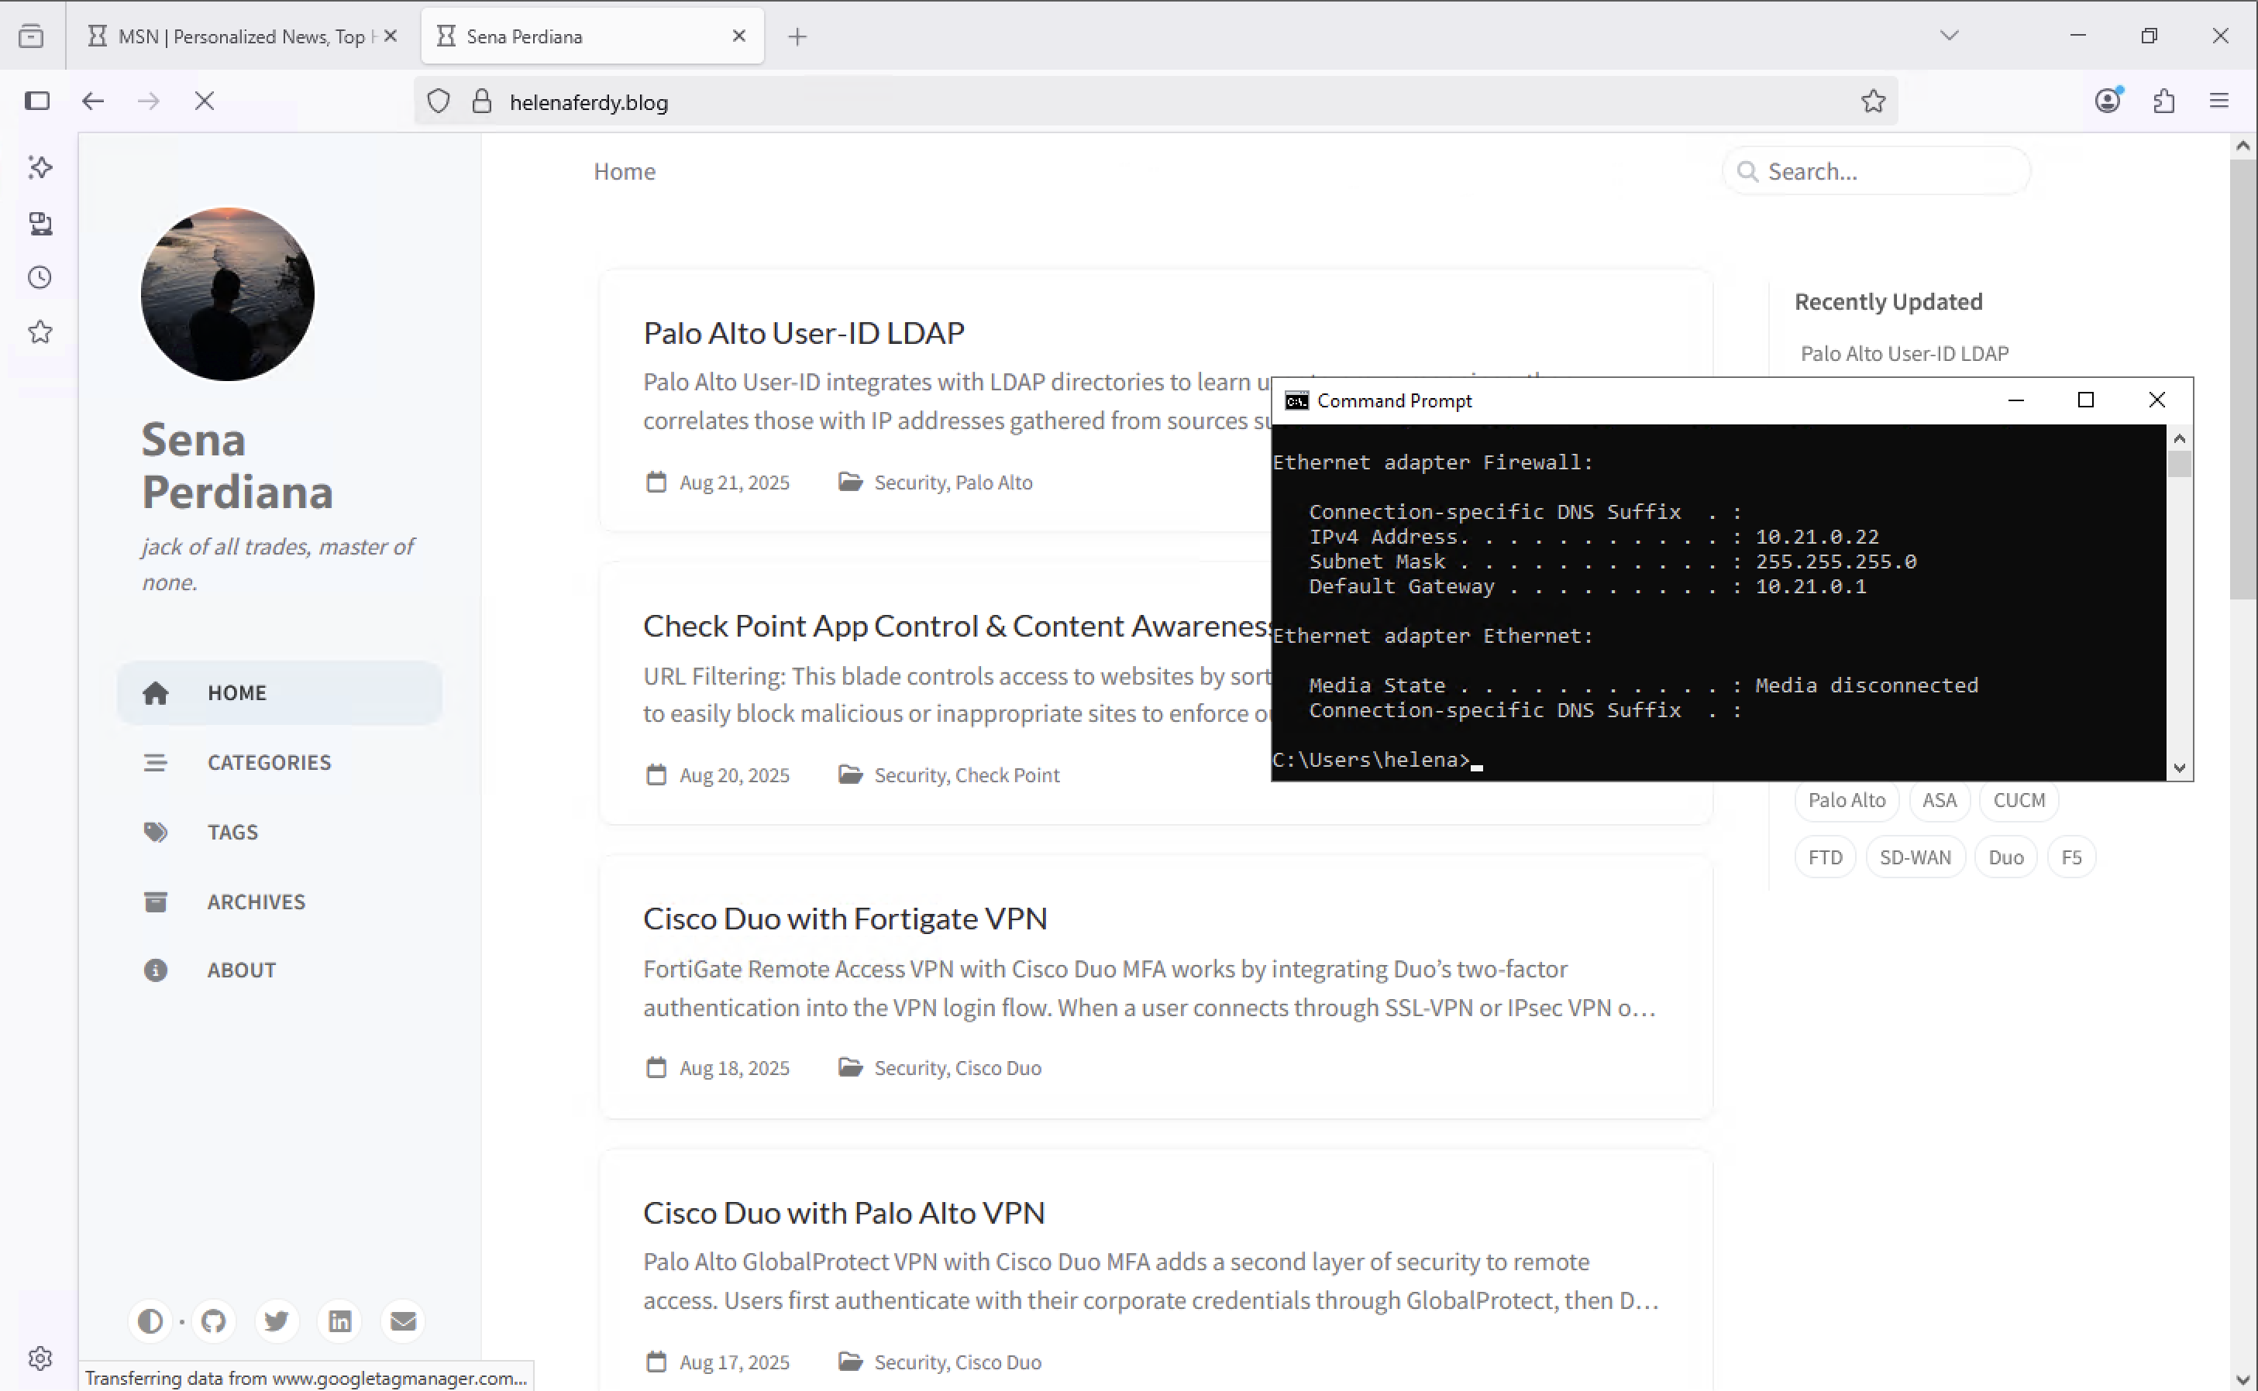Open the browser extensions puzzle icon
2258x1391 pixels.
coord(2163,101)
